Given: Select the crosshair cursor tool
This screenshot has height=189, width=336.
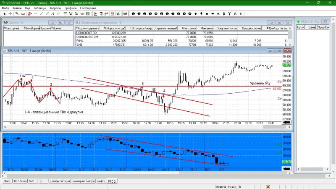Looking at the screenshot, I should click(10, 14).
